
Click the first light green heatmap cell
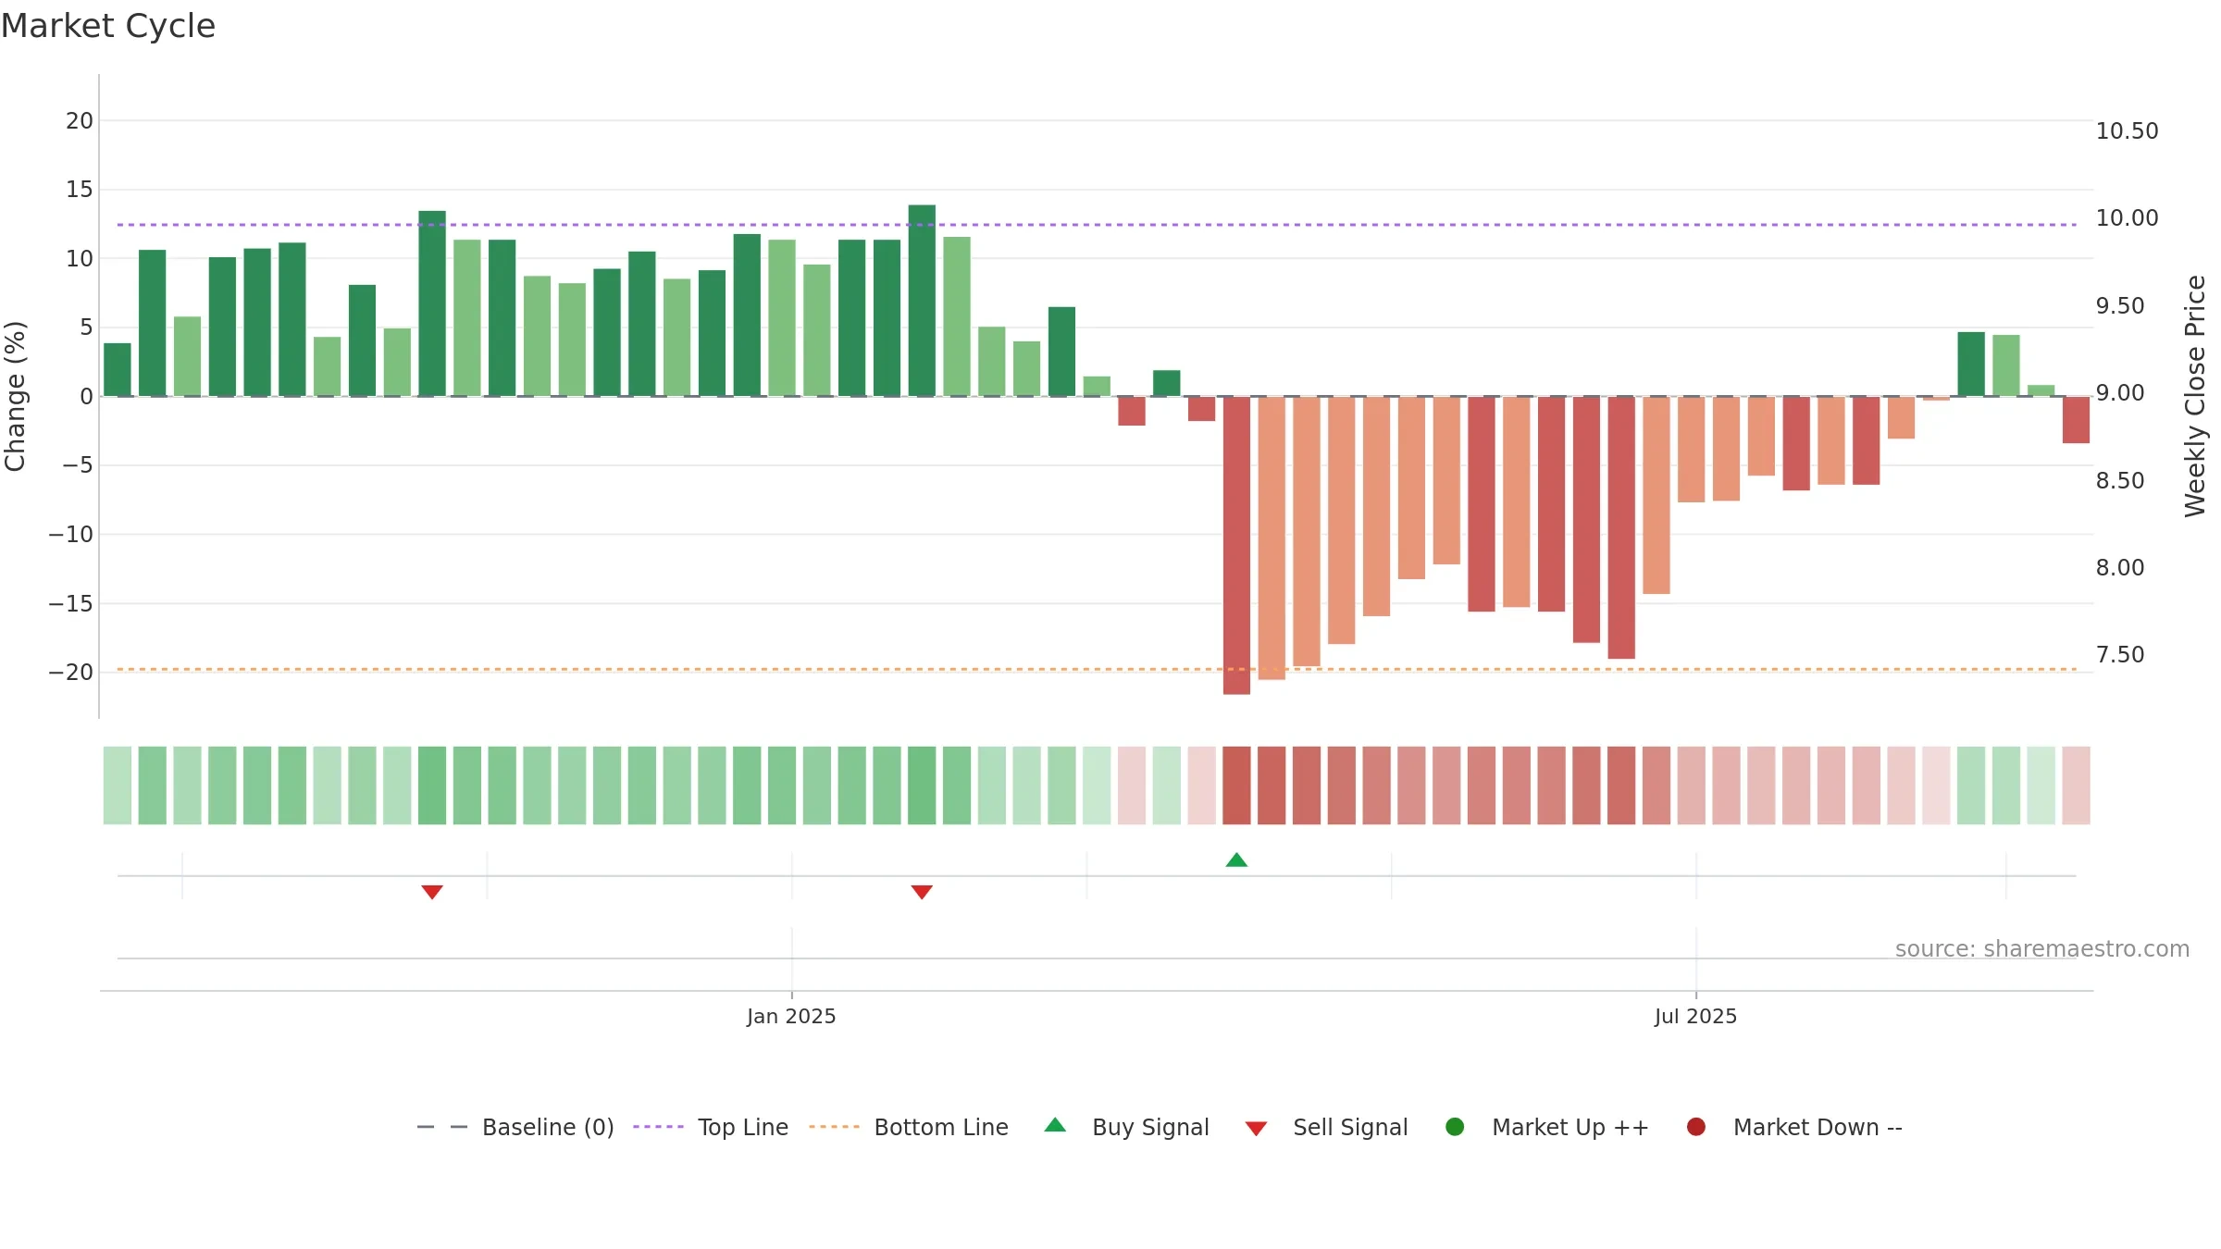point(118,785)
